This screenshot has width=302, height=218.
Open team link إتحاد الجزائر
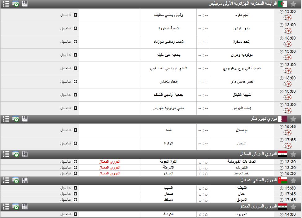point(241,108)
